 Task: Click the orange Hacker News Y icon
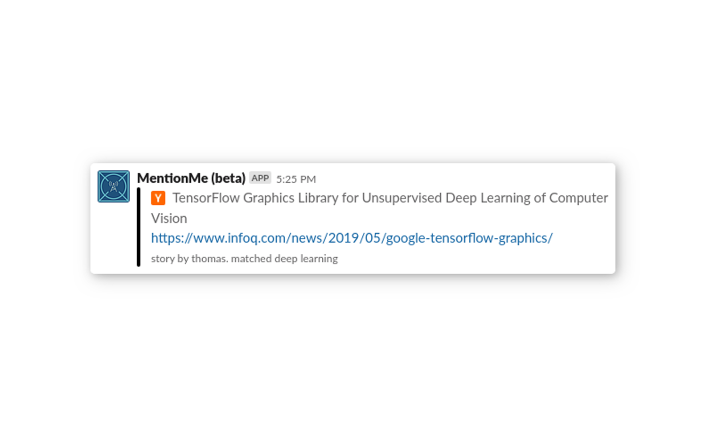tap(158, 198)
